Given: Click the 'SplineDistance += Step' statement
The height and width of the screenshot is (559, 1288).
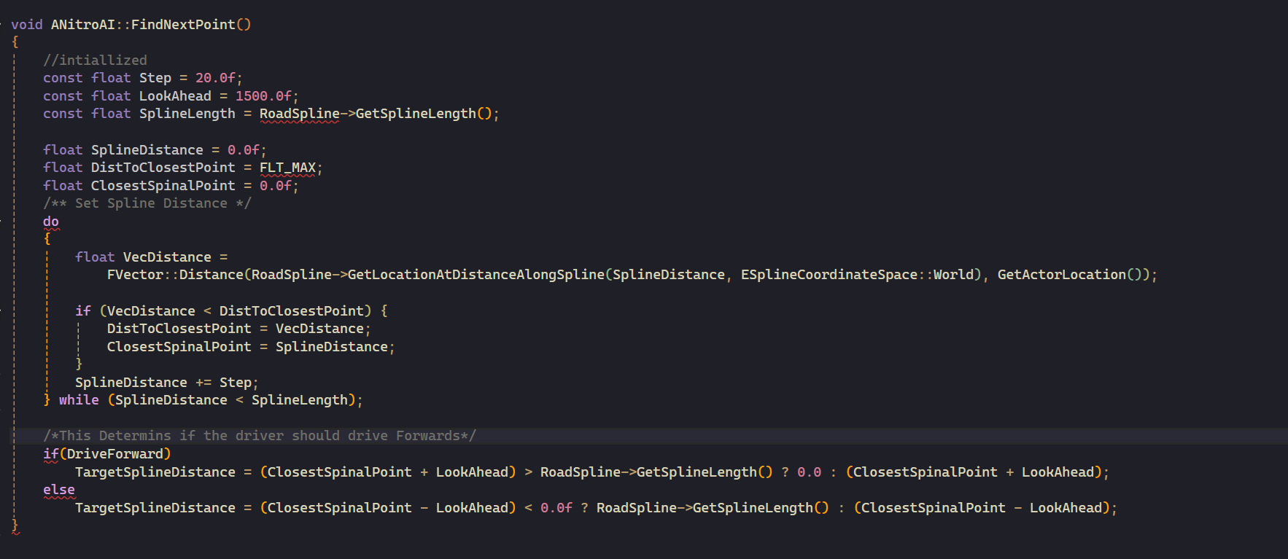Looking at the screenshot, I should tap(166, 383).
